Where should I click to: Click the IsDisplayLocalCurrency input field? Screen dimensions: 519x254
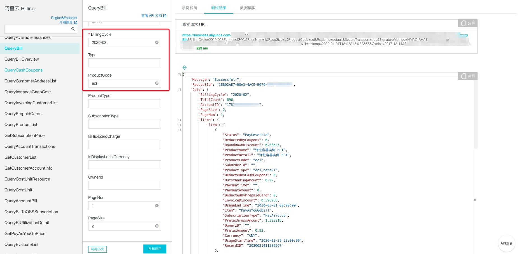coord(125,165)
